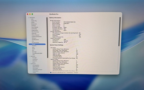Select Memory in the Hardware list

click(34, 38)
